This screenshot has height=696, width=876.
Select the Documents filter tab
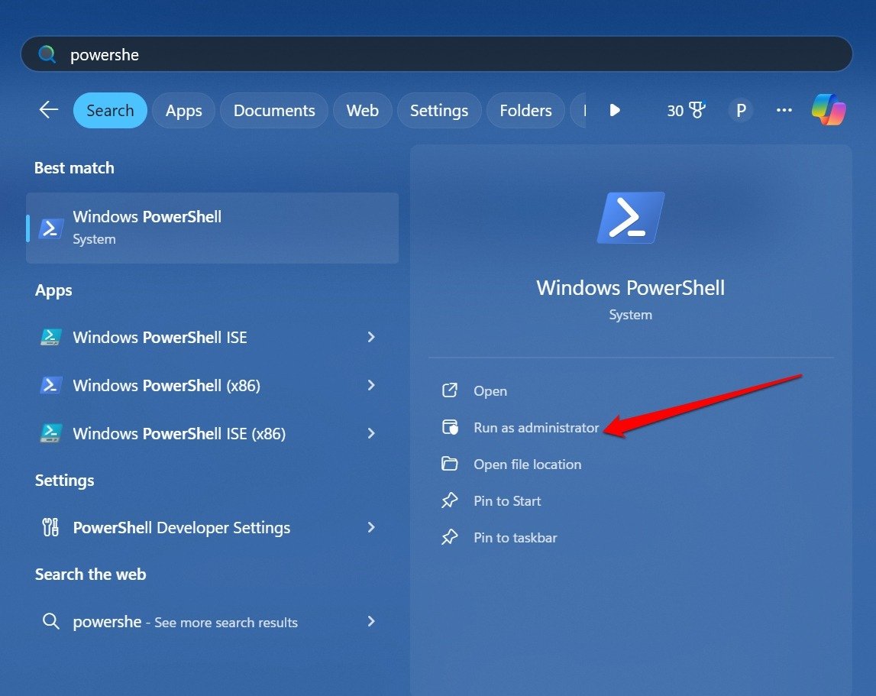(x=274, y=111)
